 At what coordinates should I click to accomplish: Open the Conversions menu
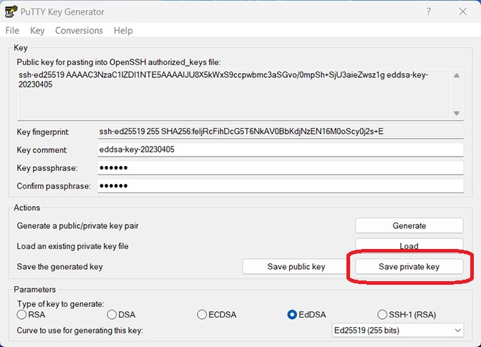[79, 30]
